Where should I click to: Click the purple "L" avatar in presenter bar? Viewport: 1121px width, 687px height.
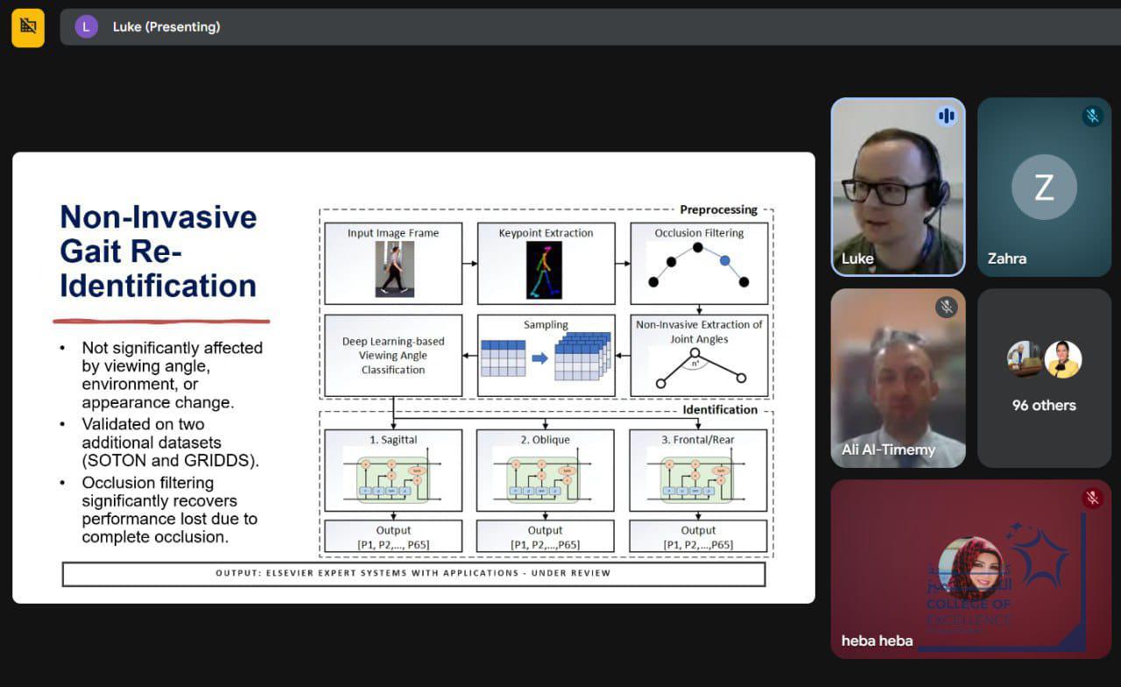click(x=86, y=27)
